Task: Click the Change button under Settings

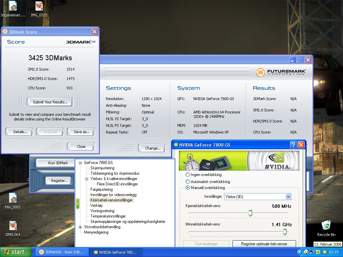Action: pos(153,148)
